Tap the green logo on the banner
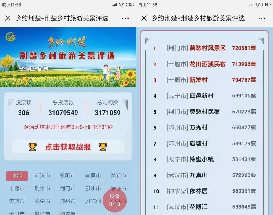The width and height of the screenshot is (273, 215). (11, 37)
